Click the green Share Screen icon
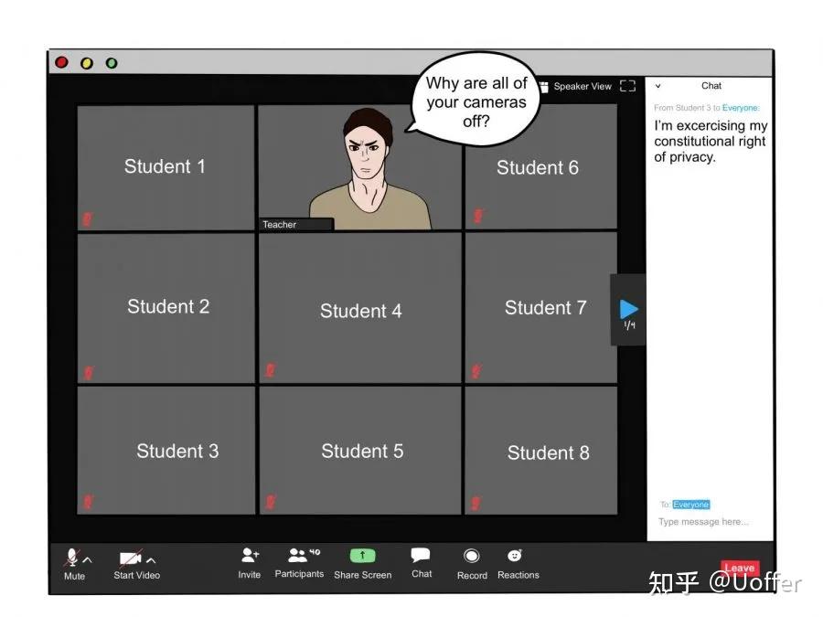 click(362, 556)
